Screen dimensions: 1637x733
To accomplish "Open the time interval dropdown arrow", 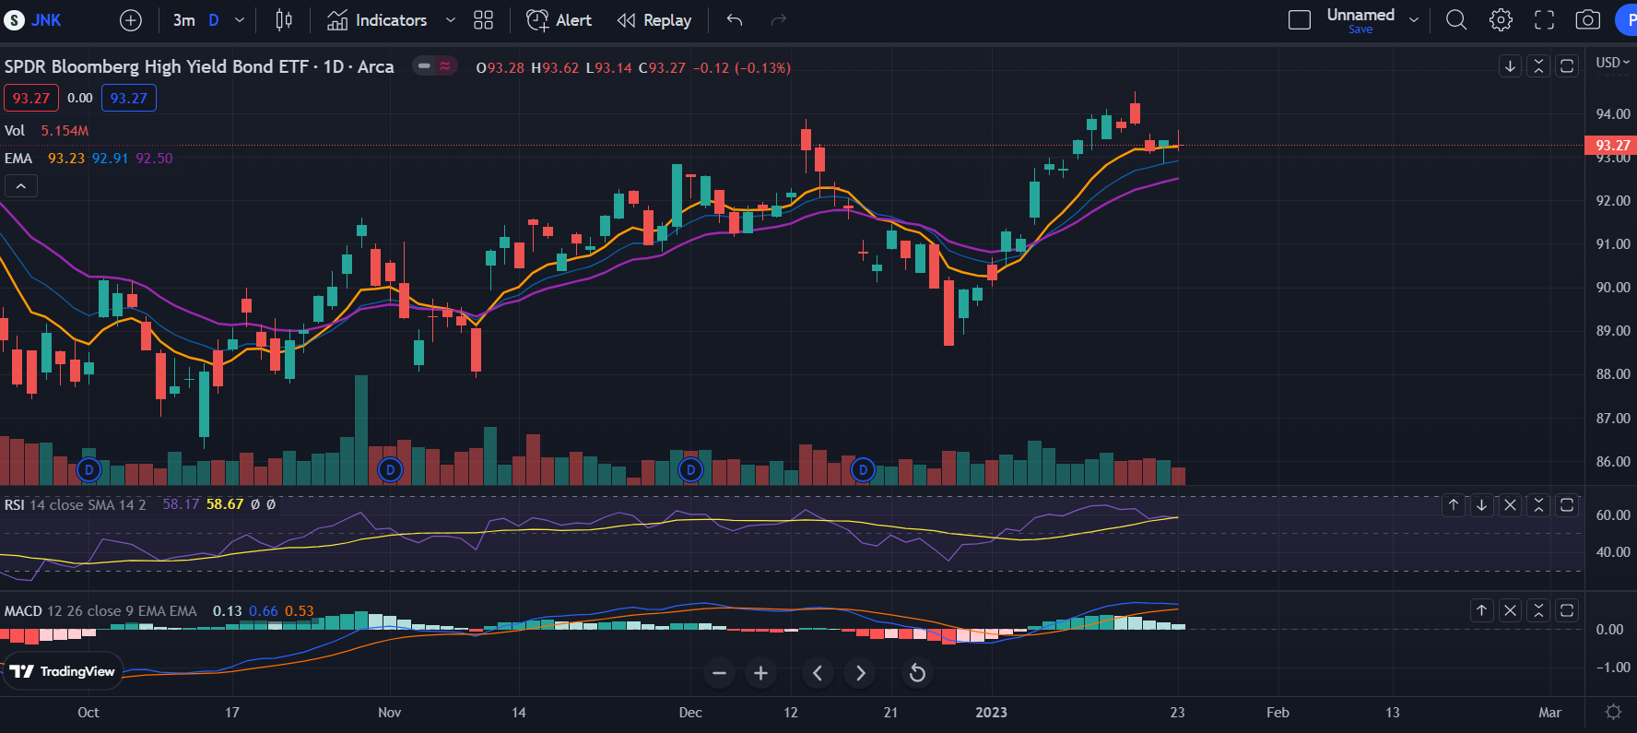I will (x=240, y=20).
